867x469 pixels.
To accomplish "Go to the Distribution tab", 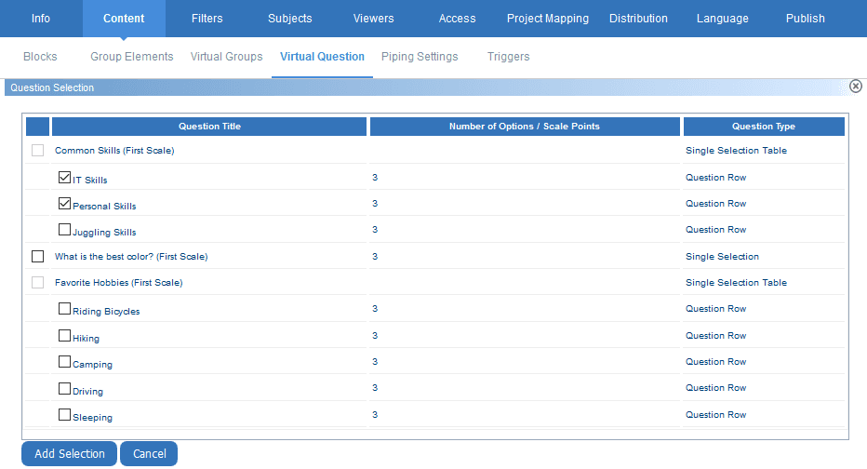I will [x=638, y=19].
